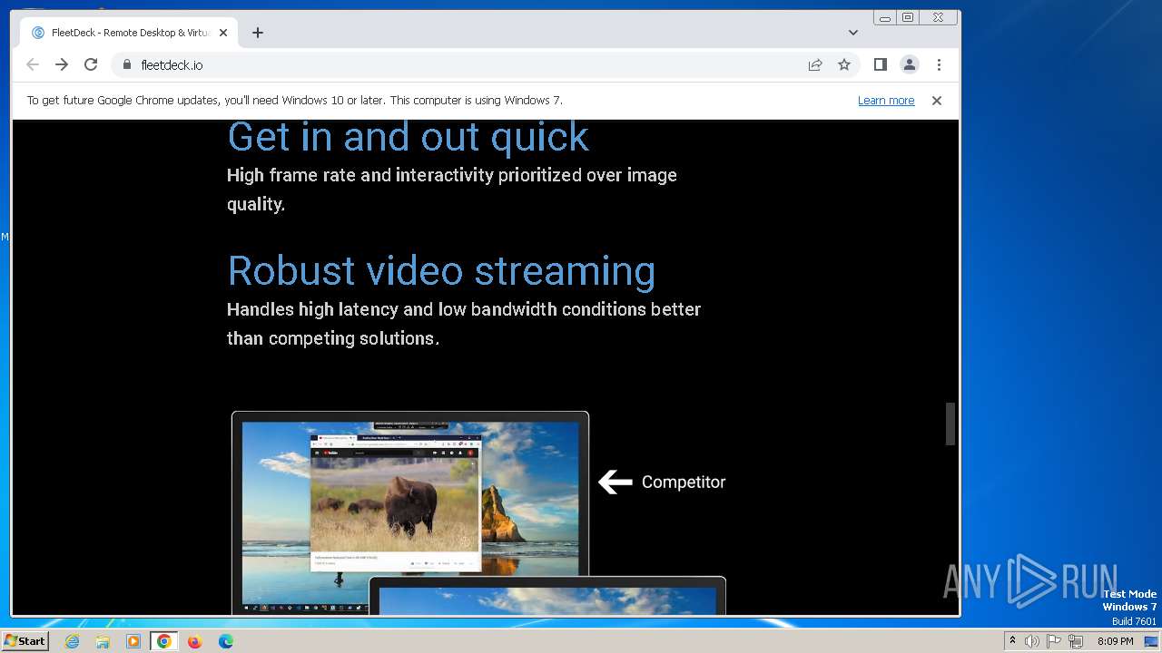Screen dimensions: 1162x653
Task: Open Chrome profile avatar
Action: 909,64
